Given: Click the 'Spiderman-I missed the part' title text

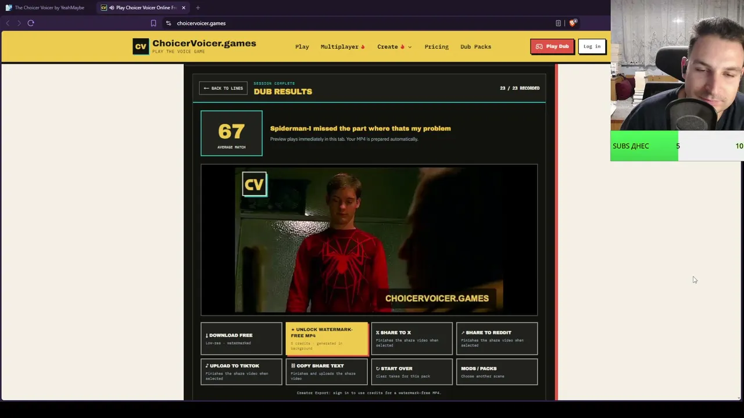Looking at the screenshot, I should (360, 128).
